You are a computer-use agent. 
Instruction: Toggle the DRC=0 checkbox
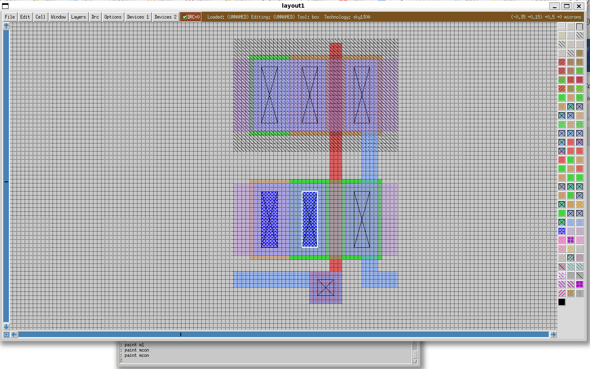(184, 17)
